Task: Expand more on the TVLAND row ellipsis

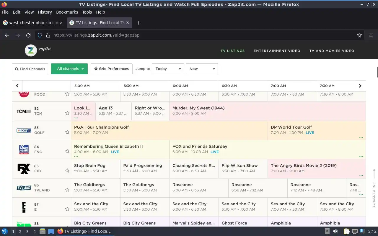Action: click(x=361, y=195)
